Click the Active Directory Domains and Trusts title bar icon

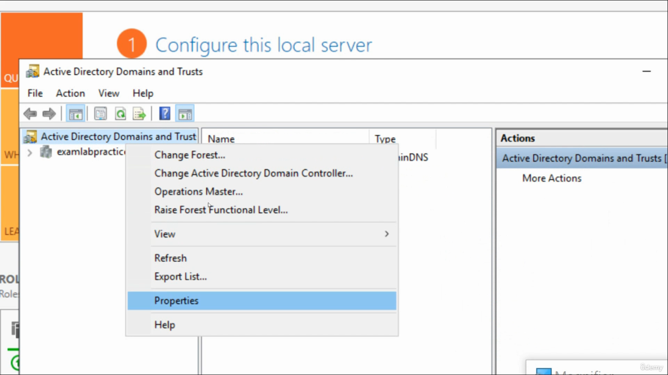(33, 71)
